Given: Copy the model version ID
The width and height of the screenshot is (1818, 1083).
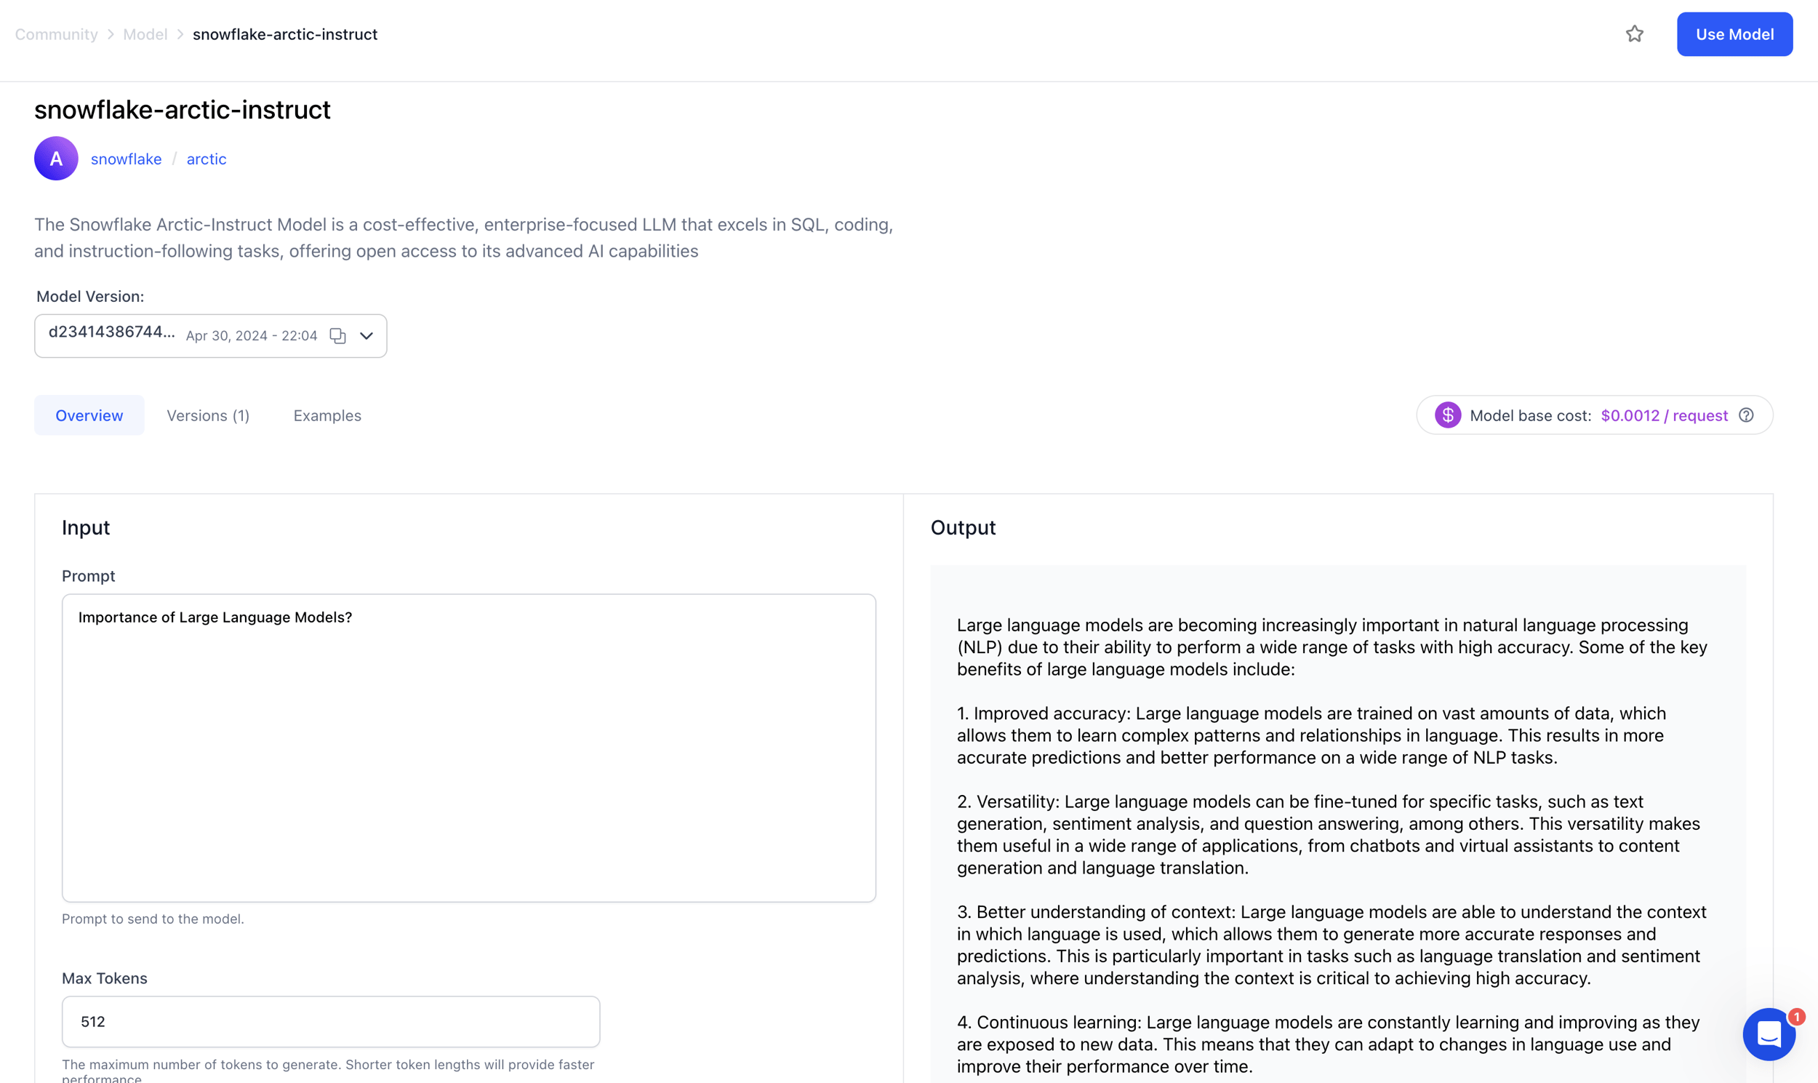Looking at the screenshot, I should coord(337,336).
